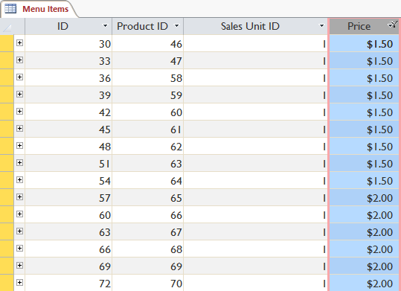Click the $2.00 price cell for ID 63
Screen dimensions: 401x291
(365, 232)
